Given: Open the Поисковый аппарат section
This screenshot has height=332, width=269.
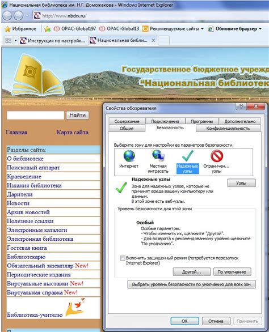Looking at the screenshot, I should pos(33,168).
